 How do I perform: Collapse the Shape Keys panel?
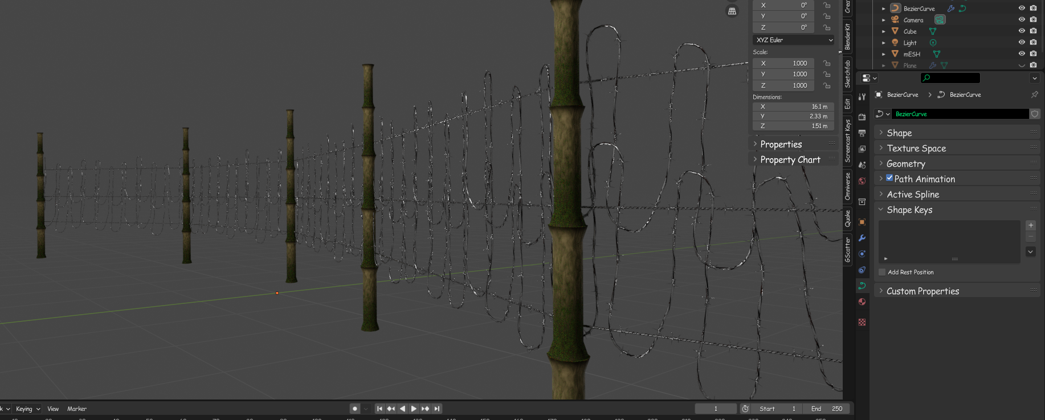coord(909,209)
